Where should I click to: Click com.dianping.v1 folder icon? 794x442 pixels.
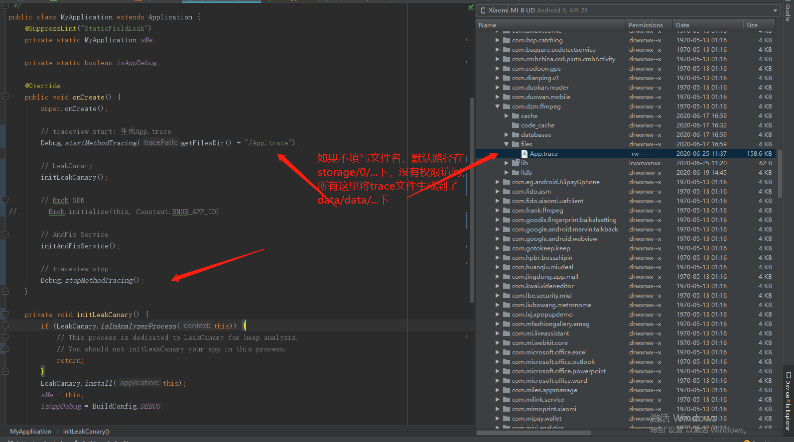pyautogui.click(x=507, y=78)
